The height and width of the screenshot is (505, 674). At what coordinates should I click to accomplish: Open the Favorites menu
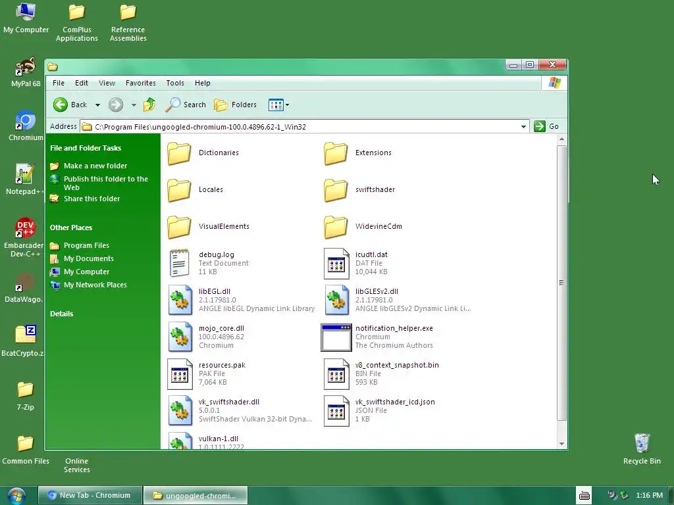point(141,83)
